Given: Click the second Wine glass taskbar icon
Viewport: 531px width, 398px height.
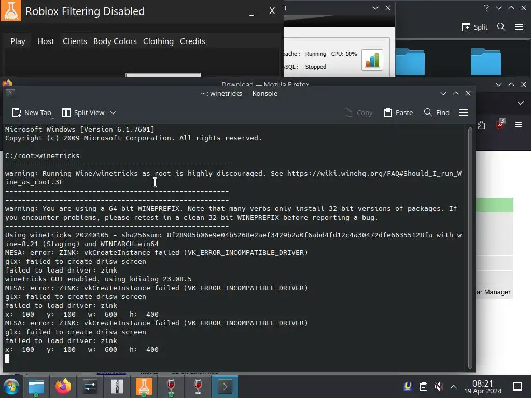Looking at the screenshot, I should (198, 387).
